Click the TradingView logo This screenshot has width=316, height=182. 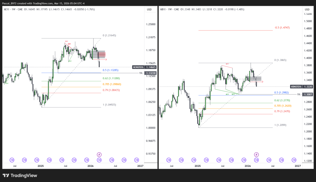click(20, 176)
